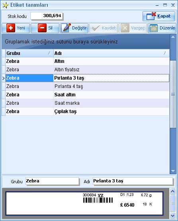Click the grid scrollbar down arrow
The height and width of the screenshot is (221, 178).
173,171
